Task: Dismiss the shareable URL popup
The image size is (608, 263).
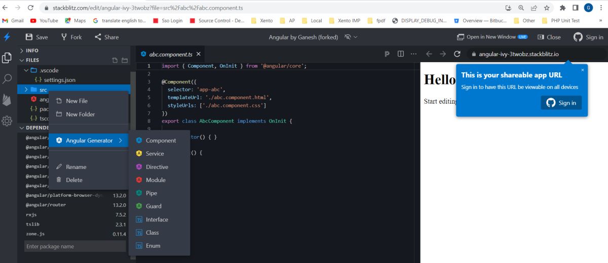Action: coord(583,70)
